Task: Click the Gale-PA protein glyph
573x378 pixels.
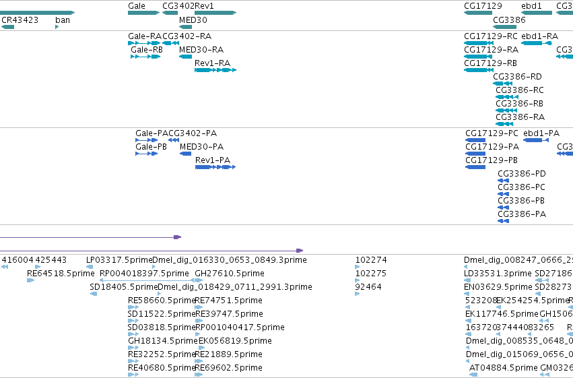Action: click(147, 140)
